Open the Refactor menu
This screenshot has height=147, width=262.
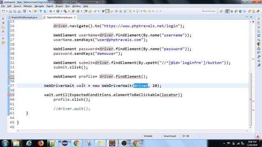(28, 6)
